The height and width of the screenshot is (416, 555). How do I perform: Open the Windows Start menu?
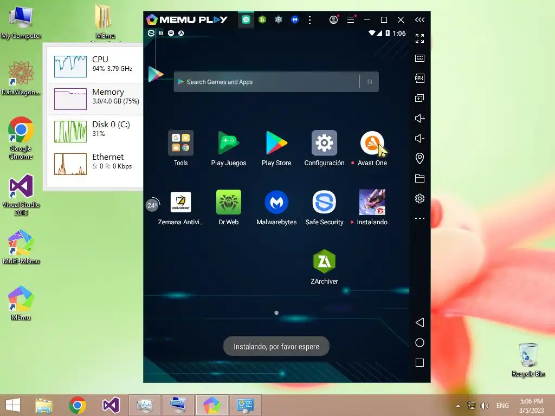click(13, 405)
